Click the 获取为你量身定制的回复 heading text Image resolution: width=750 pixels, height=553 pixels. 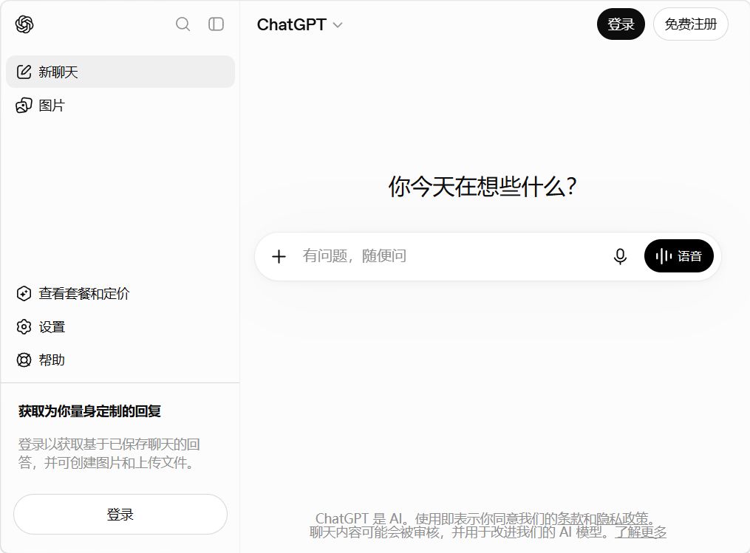[x=90, y=411]
